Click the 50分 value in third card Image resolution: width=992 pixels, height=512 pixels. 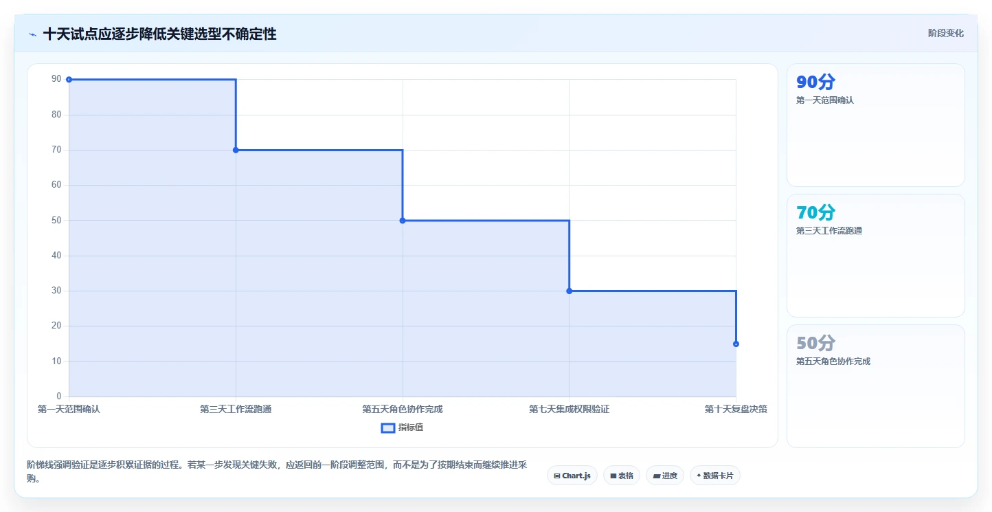815,343
